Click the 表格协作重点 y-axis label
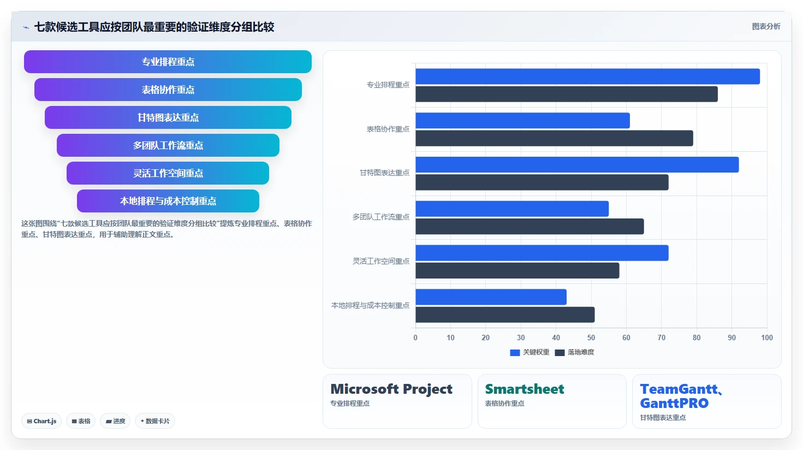Screen dimensions: 803x450 388,129
